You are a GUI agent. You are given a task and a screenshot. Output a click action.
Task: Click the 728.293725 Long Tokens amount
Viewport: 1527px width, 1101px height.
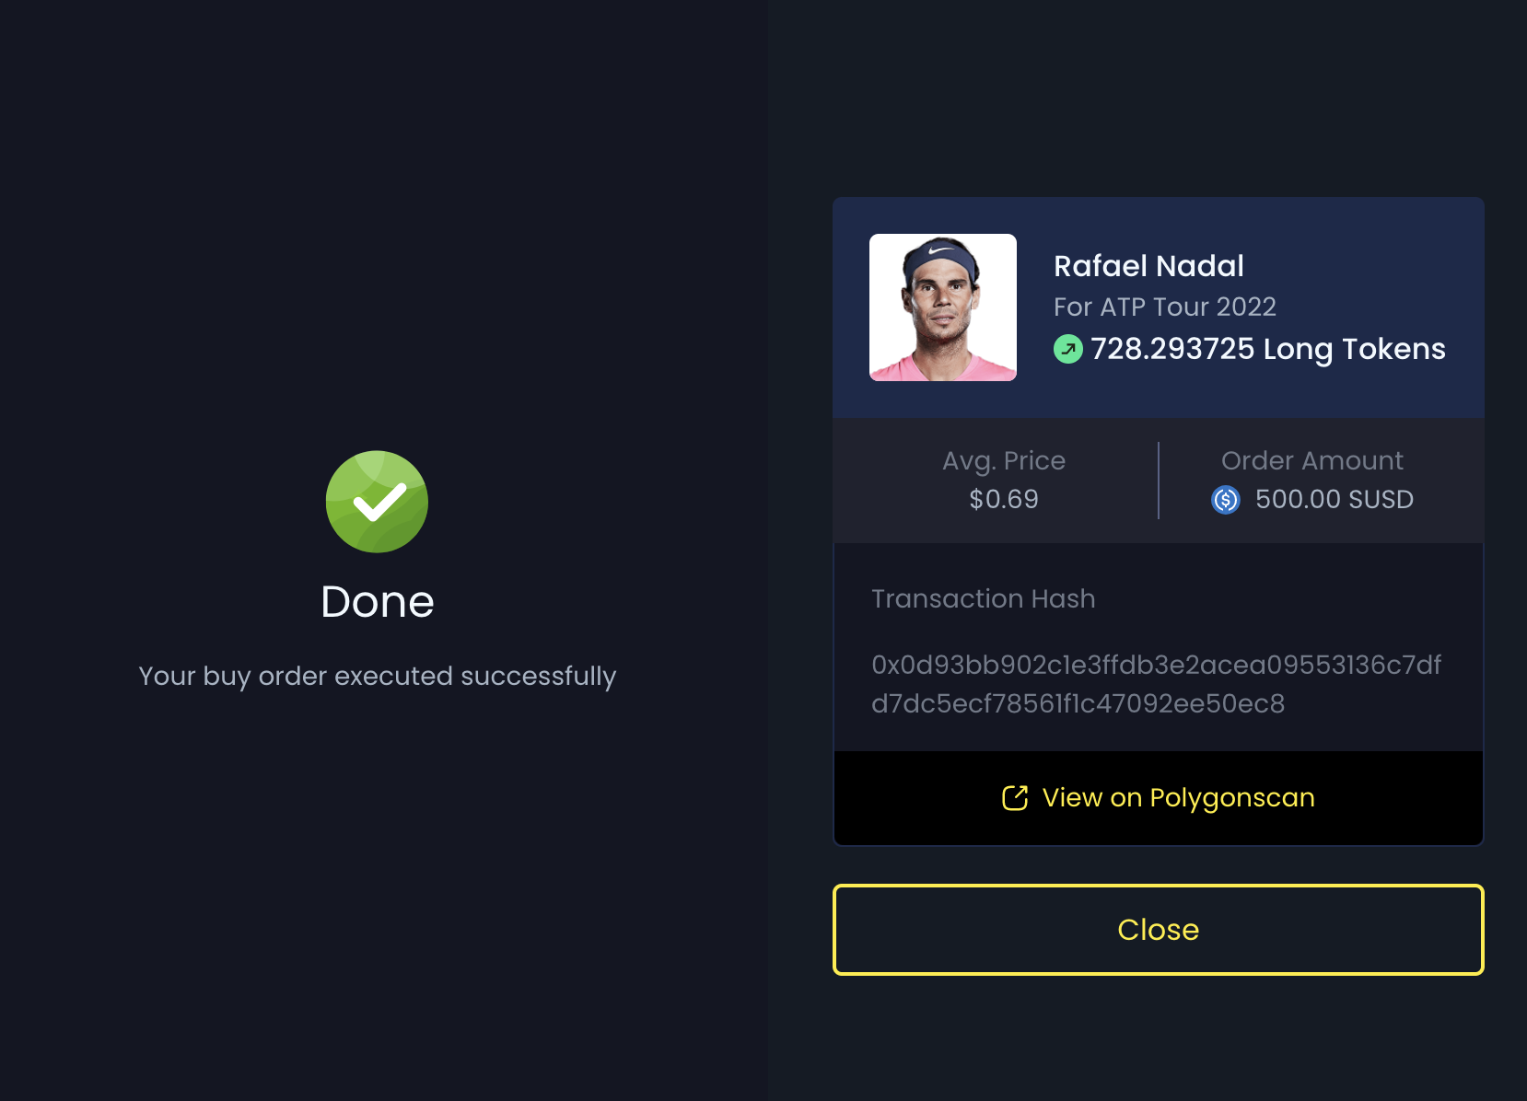point(1268,349)
